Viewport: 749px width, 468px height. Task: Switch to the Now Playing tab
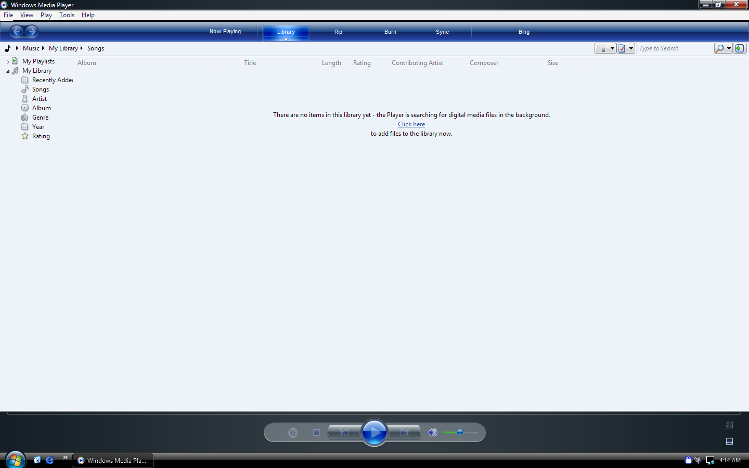point(225,32)
